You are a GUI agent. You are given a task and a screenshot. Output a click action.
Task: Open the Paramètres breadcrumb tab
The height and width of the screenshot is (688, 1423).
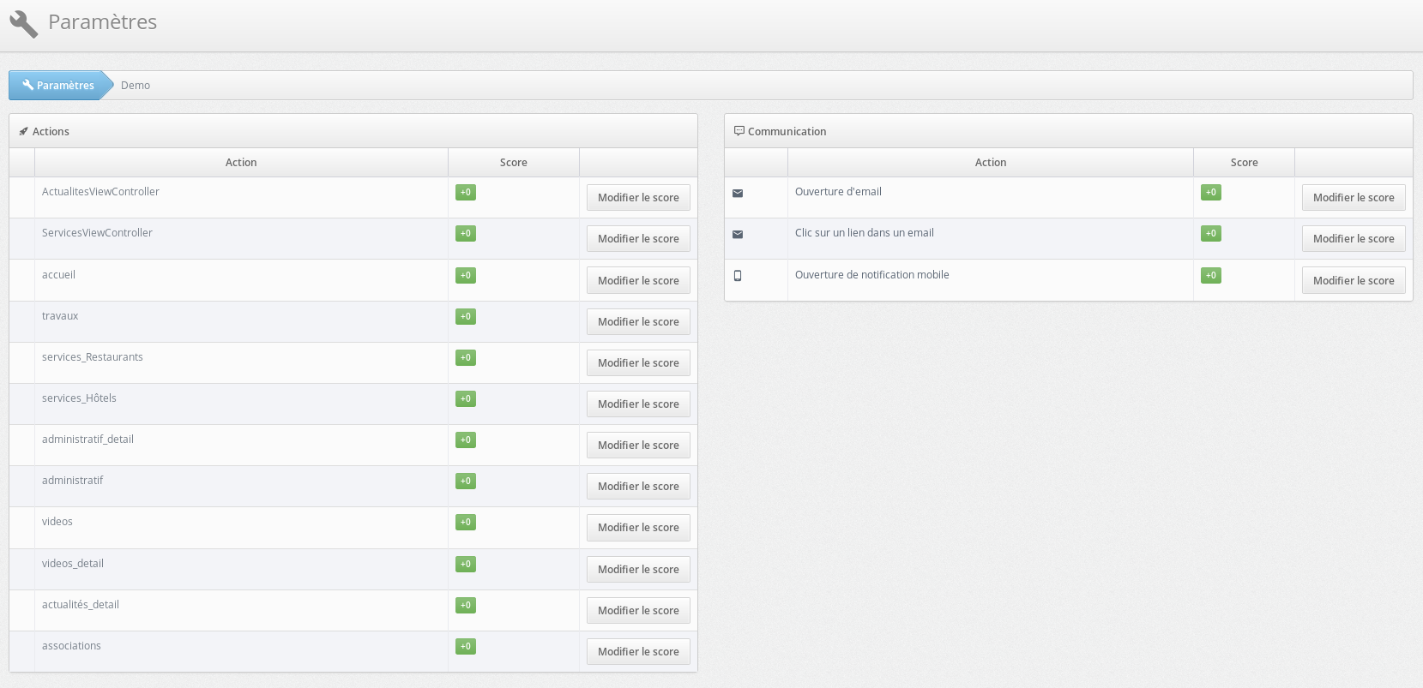[x=58, y=86]
